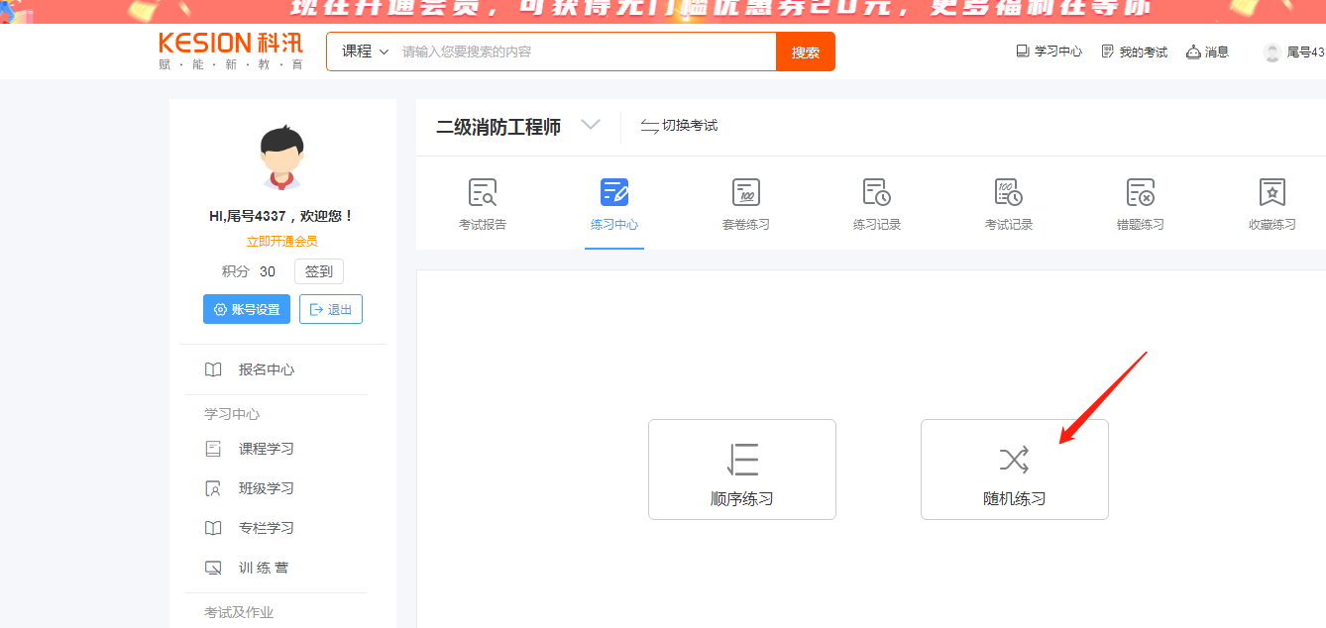This screenshot has height=628, width=1326.
Task: Start 顺序练习 sequential practice
Action: point(741,470)
